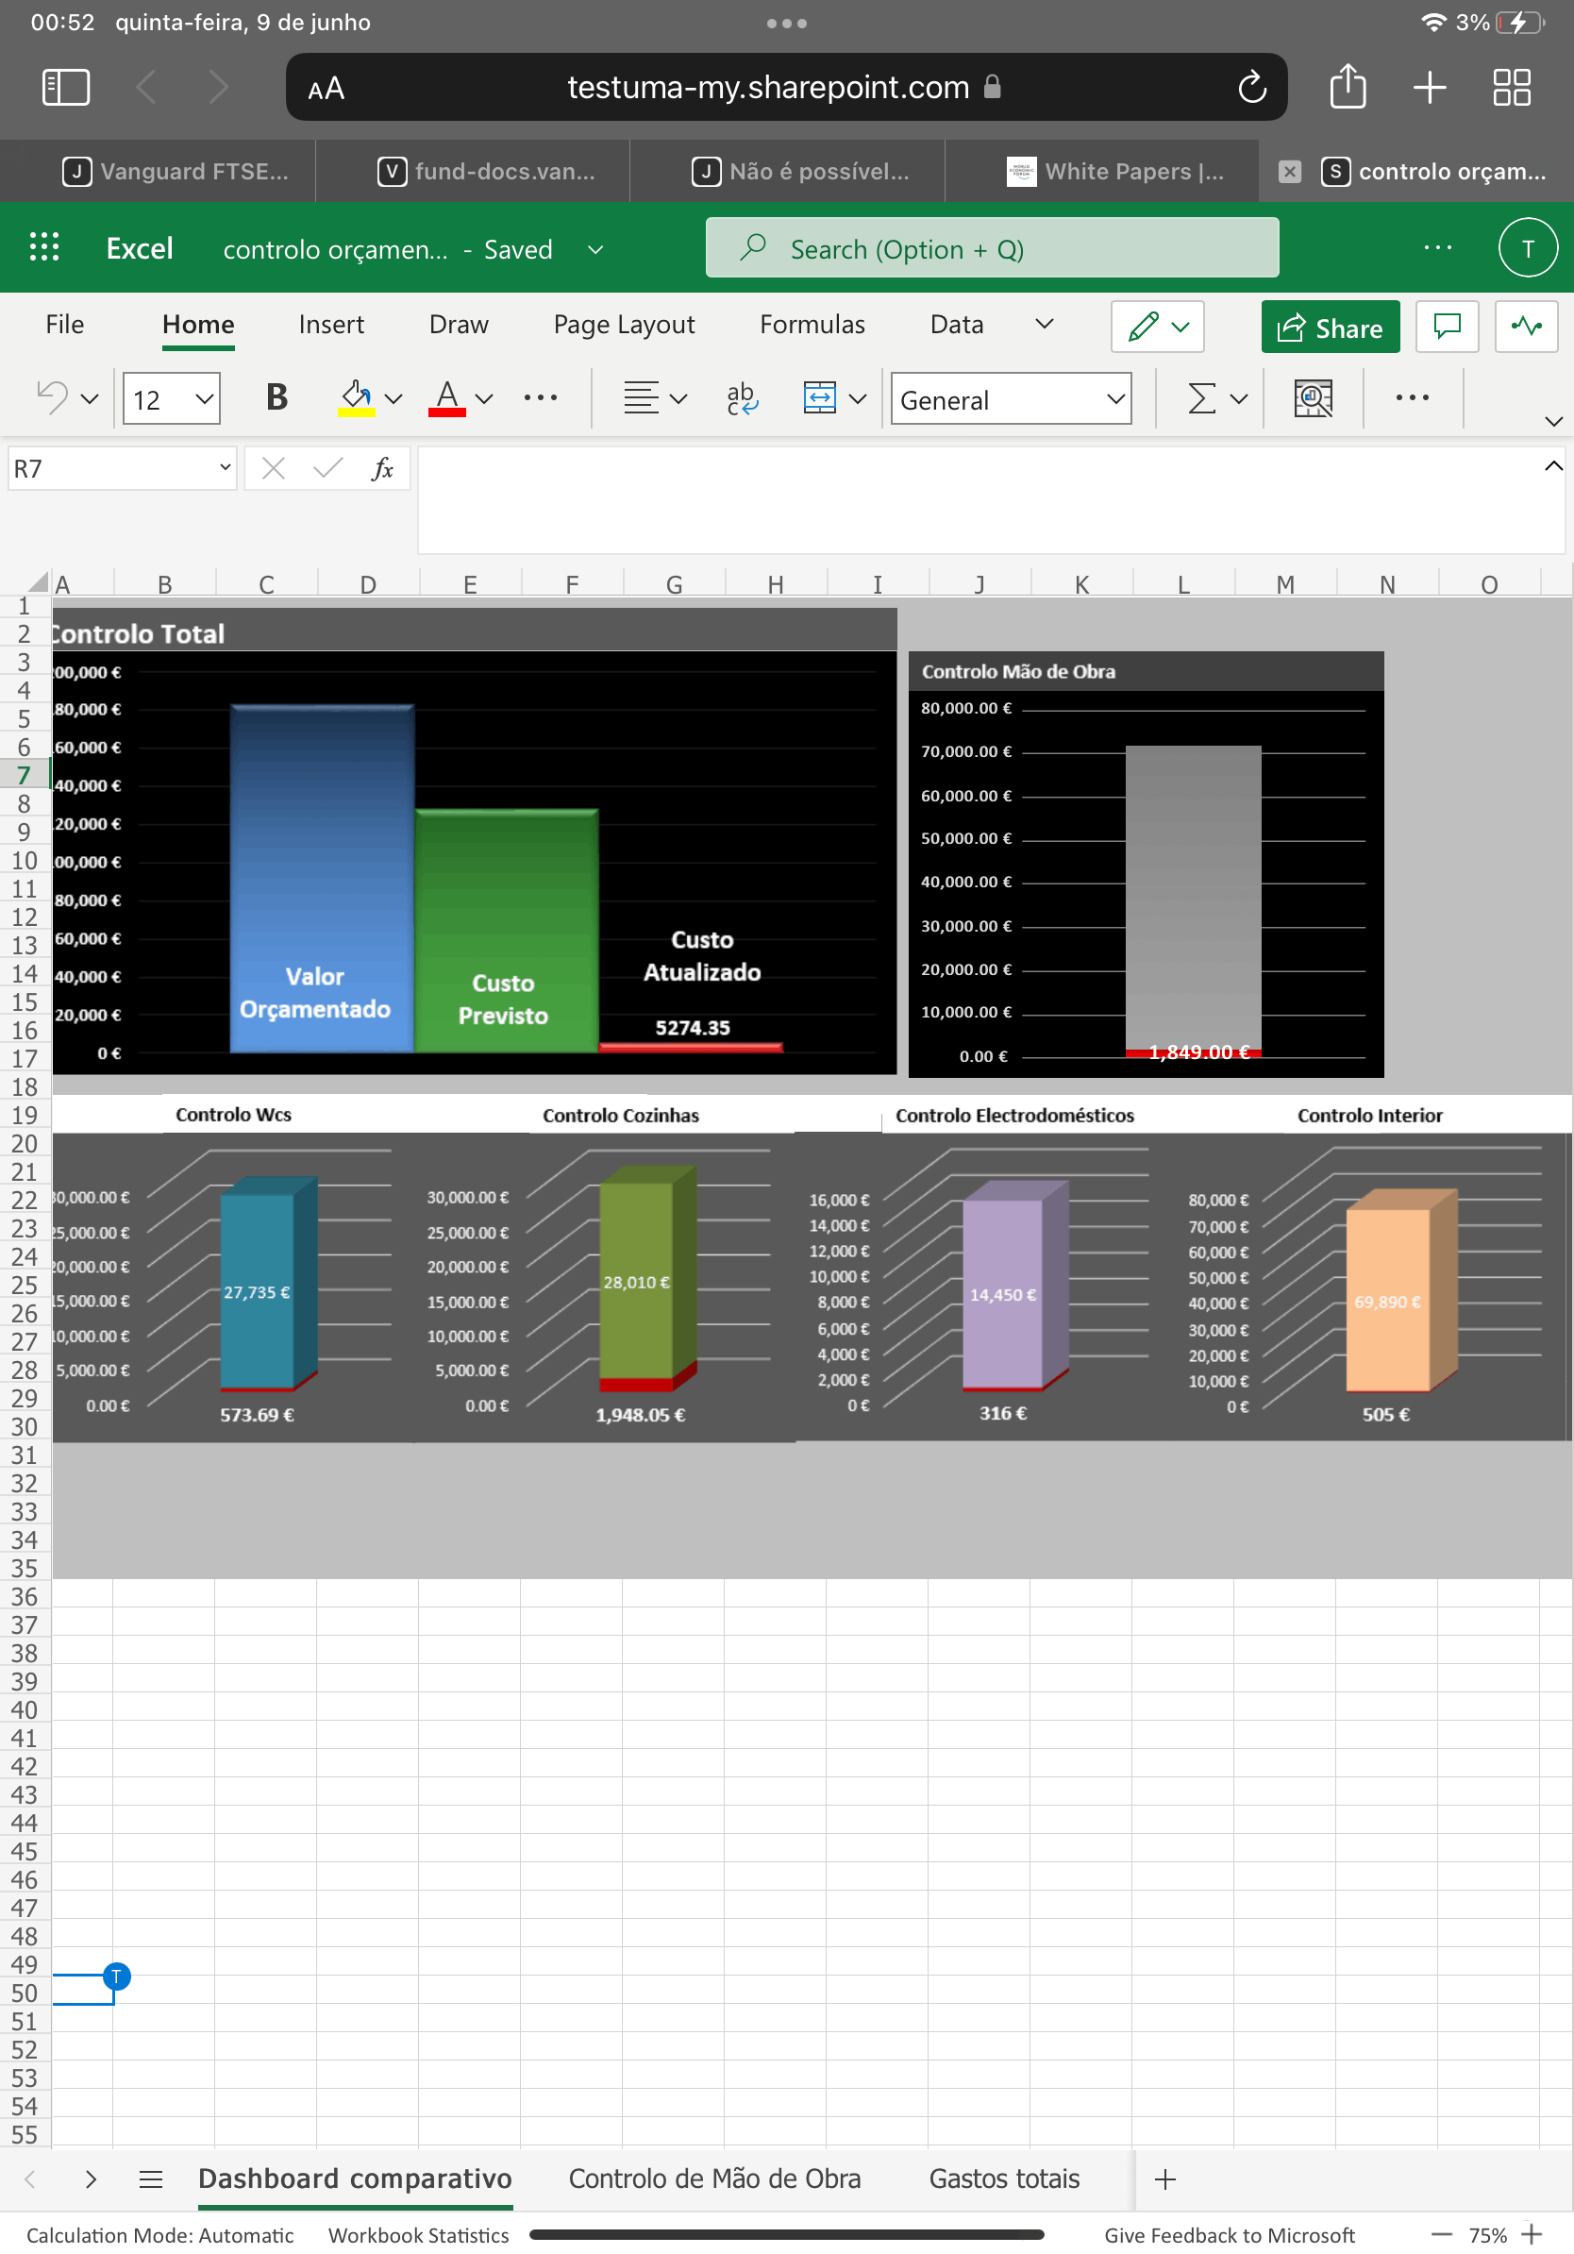Click the insert function fx icon
This screenshot has width=1574, height=2254.
(x=383, y=468)
